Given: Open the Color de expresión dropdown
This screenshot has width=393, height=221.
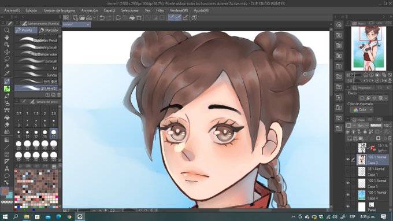Looking at the screenshot, I should tap(361, 109).
